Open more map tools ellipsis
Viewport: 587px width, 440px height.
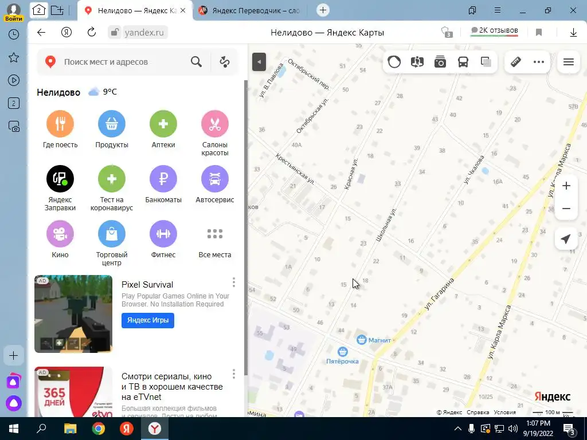(x=539, y=62)
